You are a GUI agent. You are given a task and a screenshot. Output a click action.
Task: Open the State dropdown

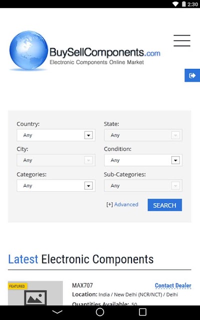[143, 135]
